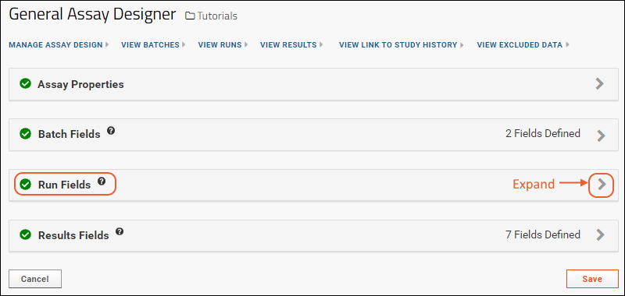Expand the Batch Fields panel chevron

point(601,136)
